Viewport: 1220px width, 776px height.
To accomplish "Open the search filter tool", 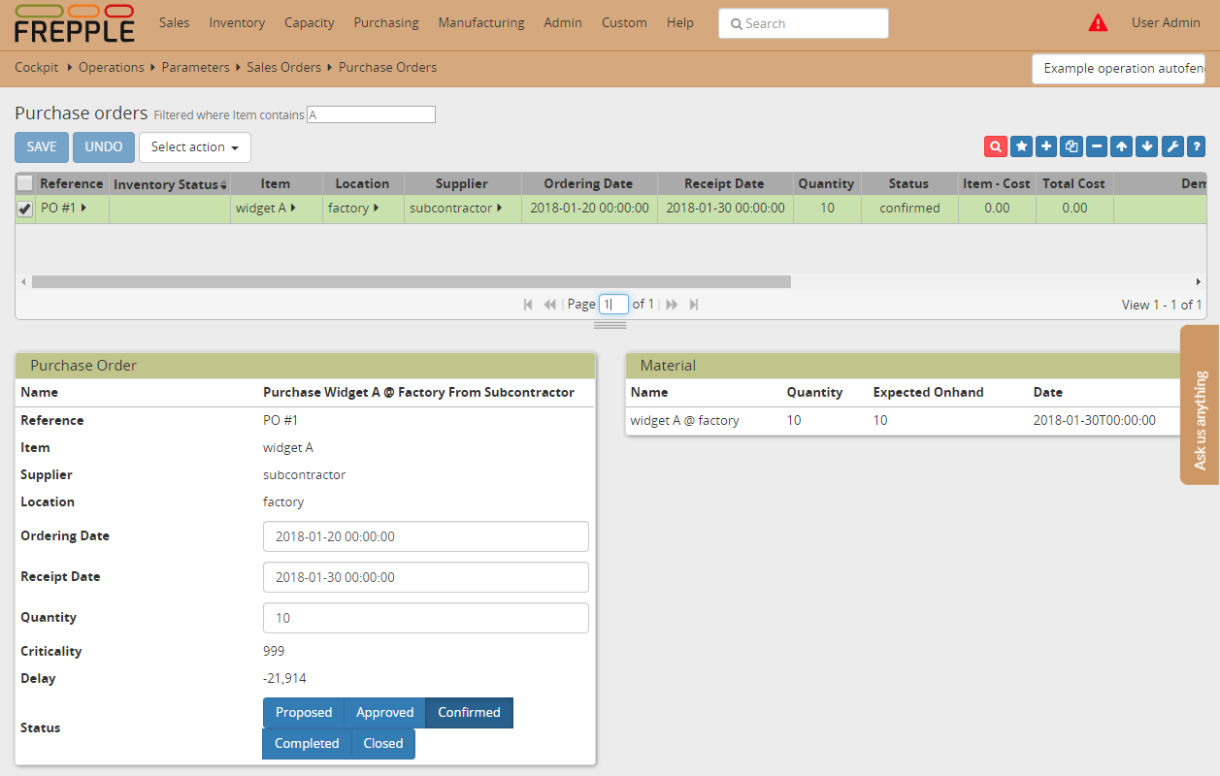I will point(995,145).
